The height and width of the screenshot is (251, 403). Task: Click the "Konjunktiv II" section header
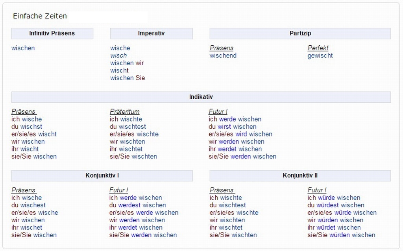tap(300, 175)
